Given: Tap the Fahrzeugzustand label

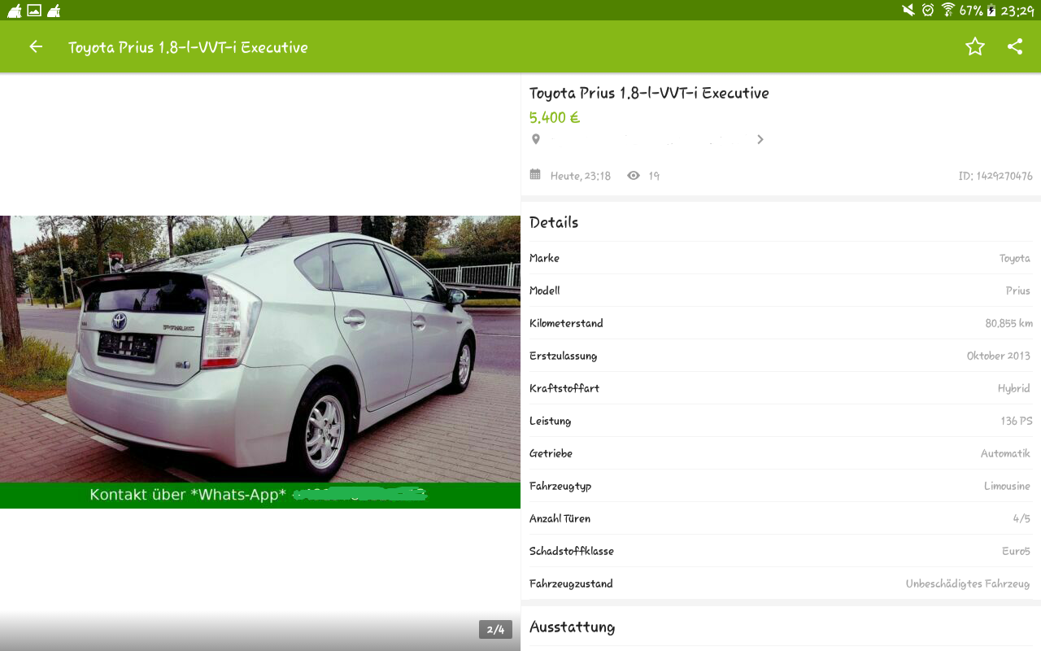Looking at the screenshot, I should tap(571, 583).
